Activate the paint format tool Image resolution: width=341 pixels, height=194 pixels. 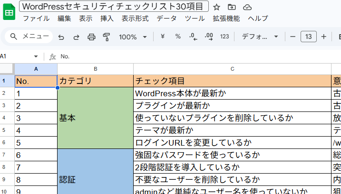pos(107,37)
